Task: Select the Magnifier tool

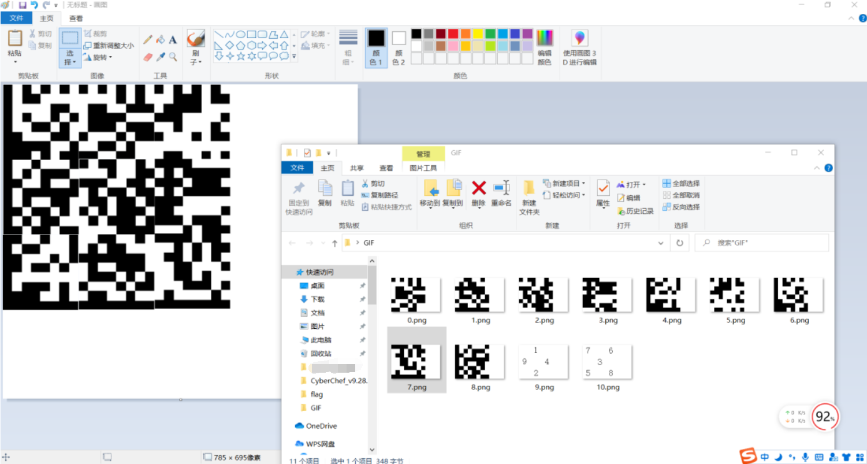Action: point(173,57)
